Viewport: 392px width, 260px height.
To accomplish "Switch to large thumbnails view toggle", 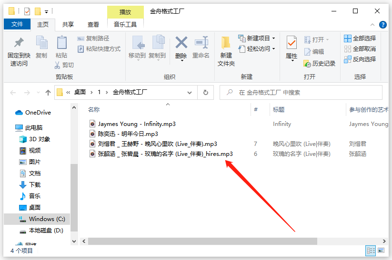I will coord(381,250).
